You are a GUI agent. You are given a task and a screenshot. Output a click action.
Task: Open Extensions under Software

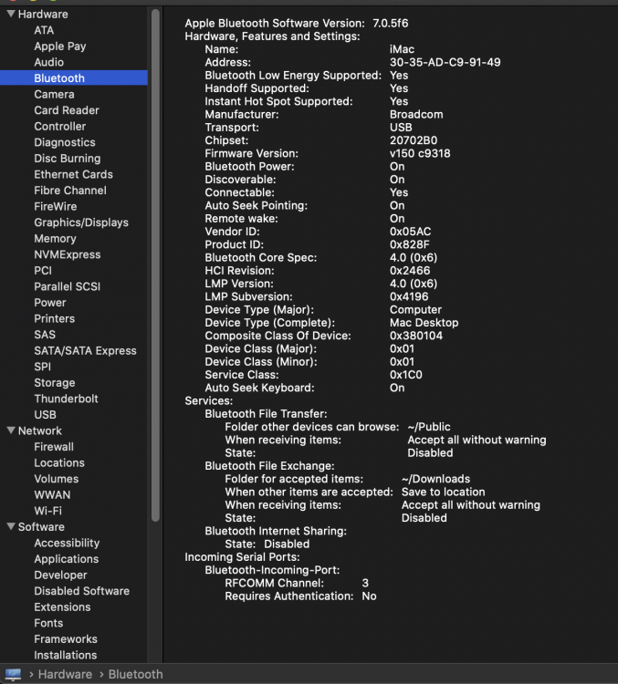tap(62, 607)
